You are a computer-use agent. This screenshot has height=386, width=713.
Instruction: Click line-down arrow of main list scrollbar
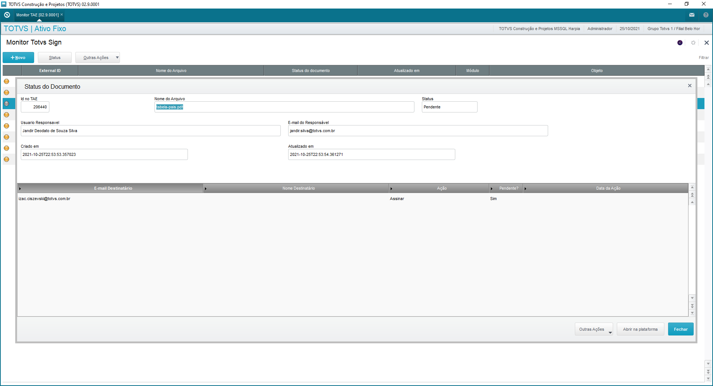point(708,364)
